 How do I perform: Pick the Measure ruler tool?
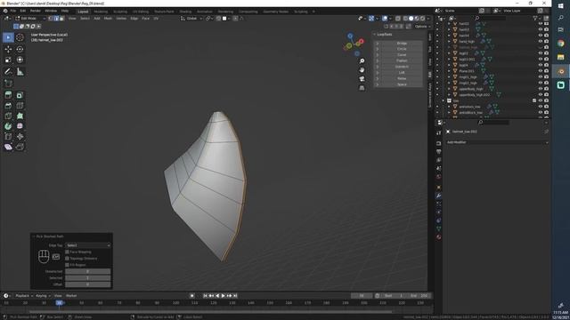click(x=20, y=72)
